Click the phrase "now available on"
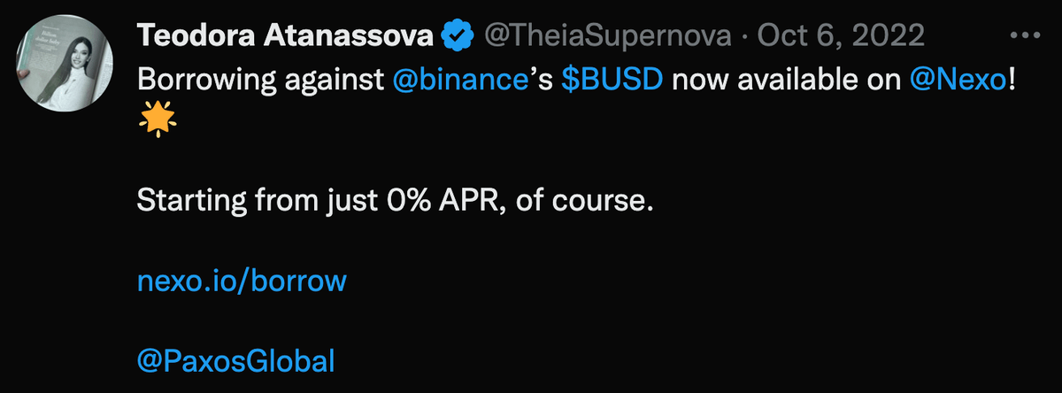 pos(788,81)
